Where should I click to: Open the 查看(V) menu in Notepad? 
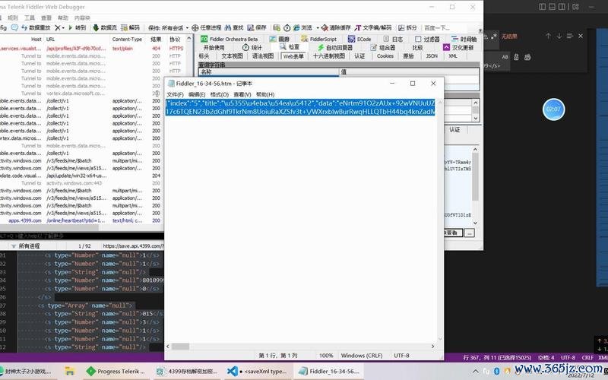tap(242, 94)
